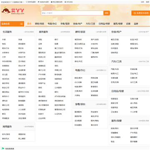The width and height of the screenshot is (150, 150).
Task: Open the 保险 category link
Action: 40,40
